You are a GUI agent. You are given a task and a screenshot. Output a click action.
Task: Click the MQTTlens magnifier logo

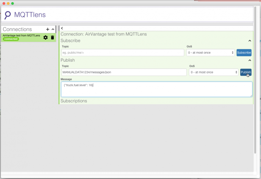click(x=8, y=15)
